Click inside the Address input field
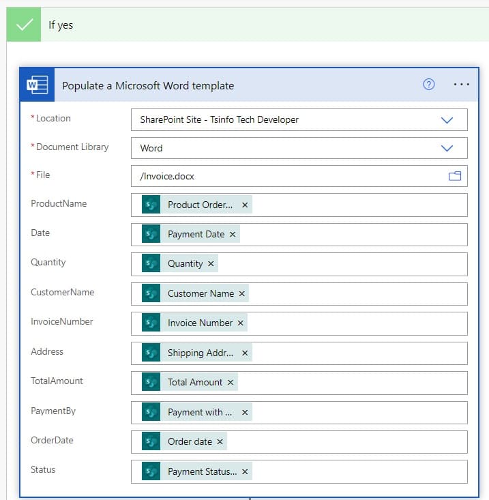Screen dimensions: 489x500 [299, 353]
